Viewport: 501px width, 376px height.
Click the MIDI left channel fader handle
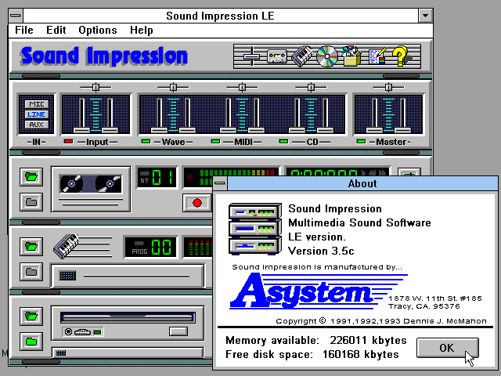228,130
